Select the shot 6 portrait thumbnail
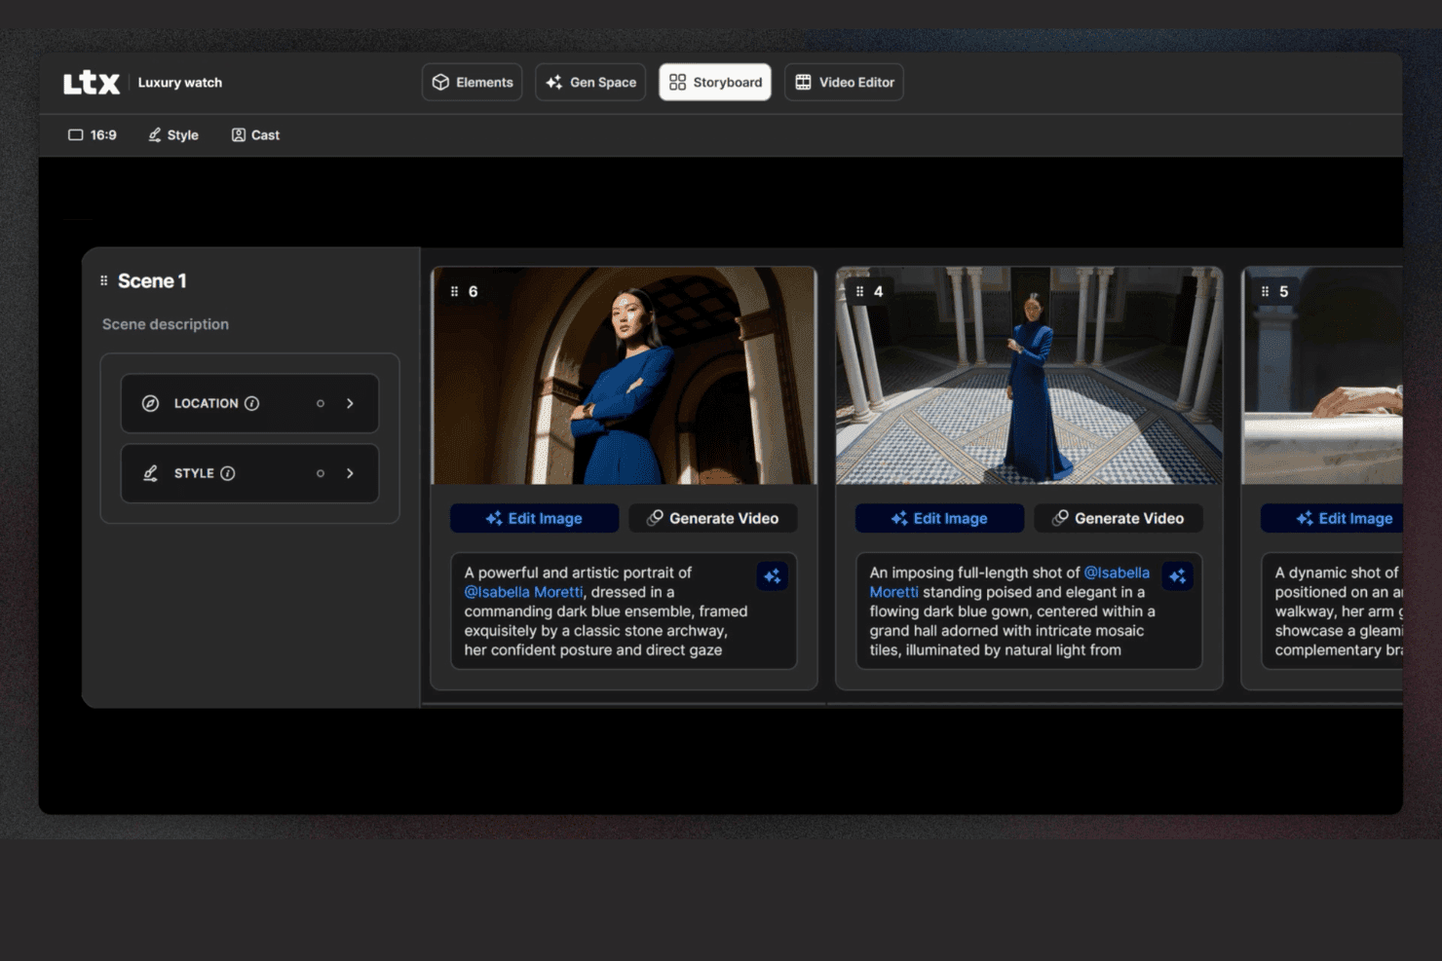 tap(625, 376)
